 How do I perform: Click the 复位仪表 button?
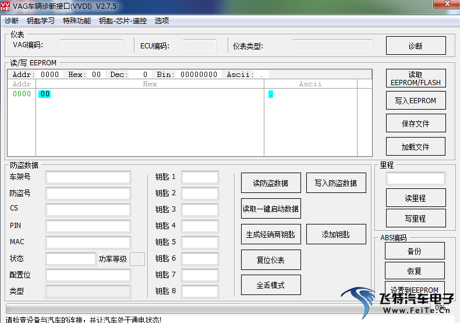(271, 260)
